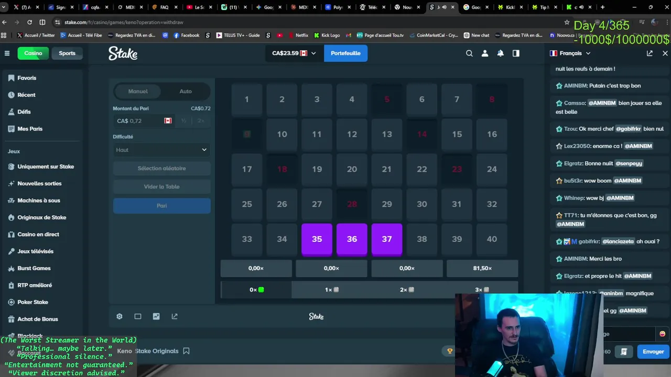Open the Français language dropdown in chat
Screen dimensions: 671x377
[570, 53]
